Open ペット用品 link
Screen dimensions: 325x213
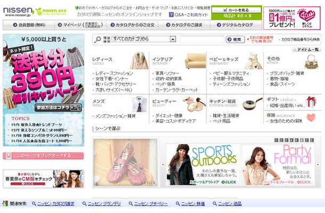click(x=222, y=121)
